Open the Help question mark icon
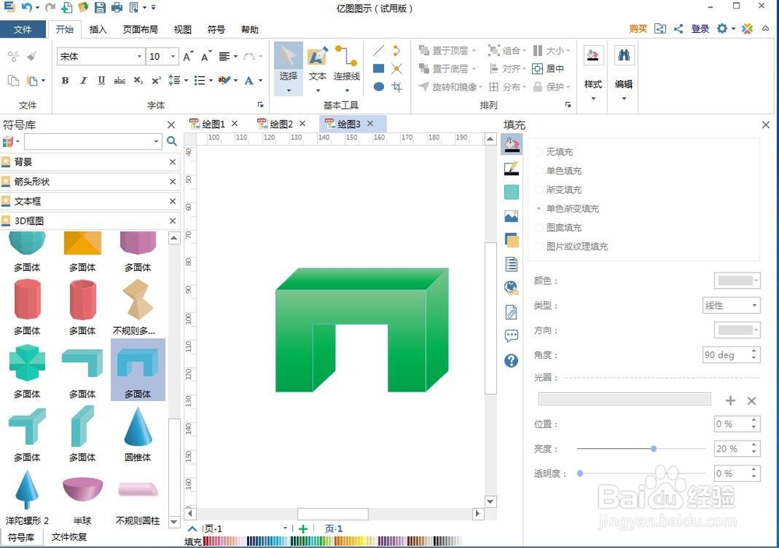779x548 pixels. [x=511, y=360]
